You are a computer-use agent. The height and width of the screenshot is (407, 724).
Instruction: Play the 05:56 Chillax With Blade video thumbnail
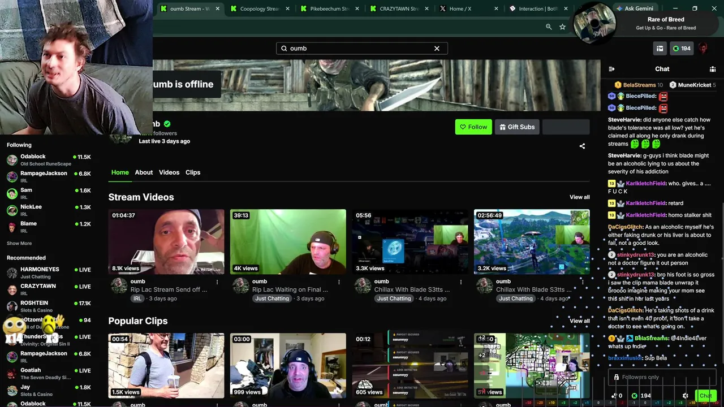tap(410, 242)
